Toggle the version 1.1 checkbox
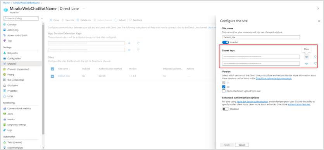Image resolution: width=324 pixels, height=150 pixels. 224,83
